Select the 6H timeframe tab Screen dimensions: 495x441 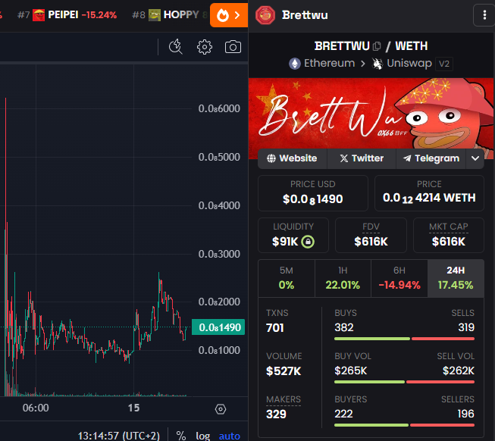tap(399, 278)
